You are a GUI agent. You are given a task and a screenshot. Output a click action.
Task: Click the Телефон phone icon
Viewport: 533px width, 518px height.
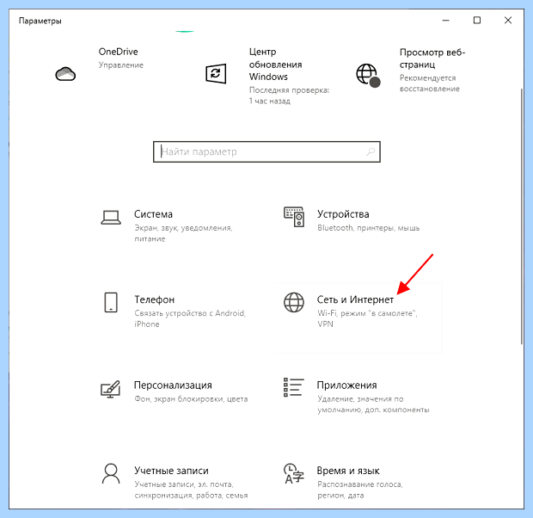pyautogui.click(x=111, y=302)
